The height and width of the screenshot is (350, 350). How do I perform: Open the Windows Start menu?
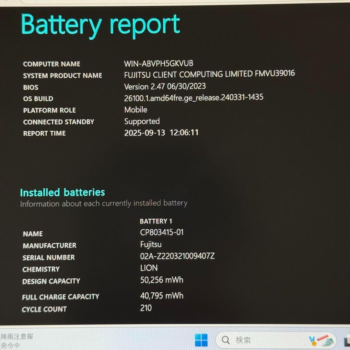point(201,340)
